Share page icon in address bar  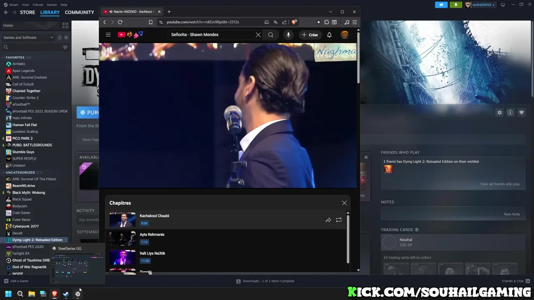coord(284,22)
